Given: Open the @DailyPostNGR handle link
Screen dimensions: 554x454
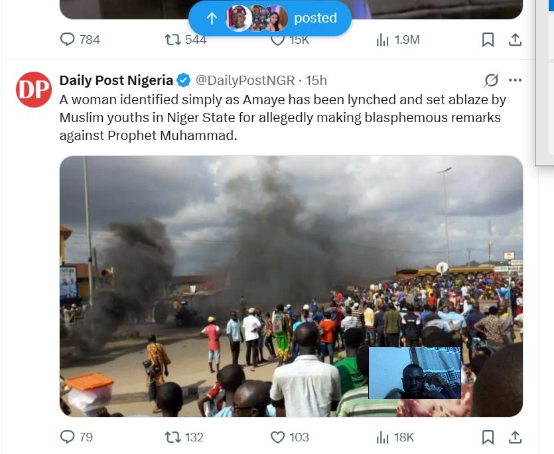Looking at the screenshot, I should pos(244,80).
